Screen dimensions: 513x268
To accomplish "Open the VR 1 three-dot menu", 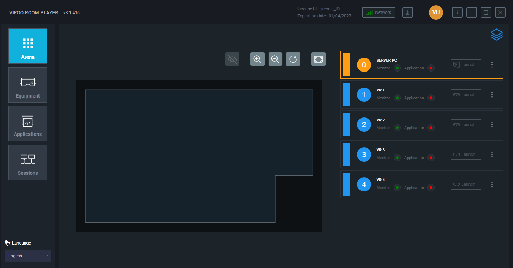I will (x=492, y=95).
